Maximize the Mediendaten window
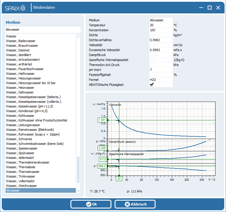 coord(210,8)
